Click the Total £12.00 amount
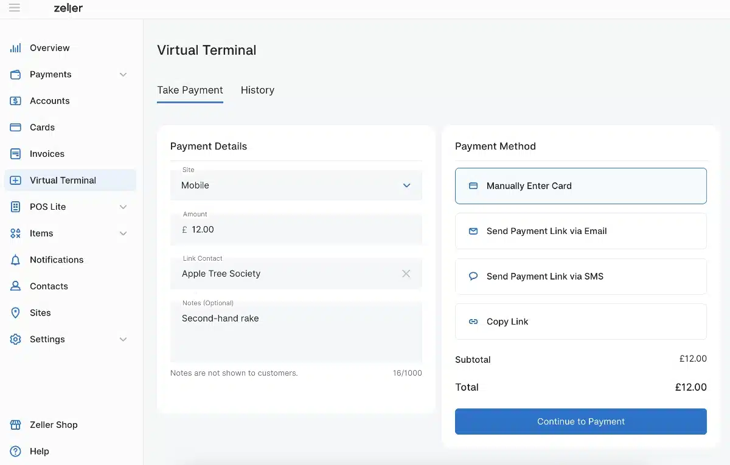The image size is (730, 465). pyautogui.click(x=691, y=387)
